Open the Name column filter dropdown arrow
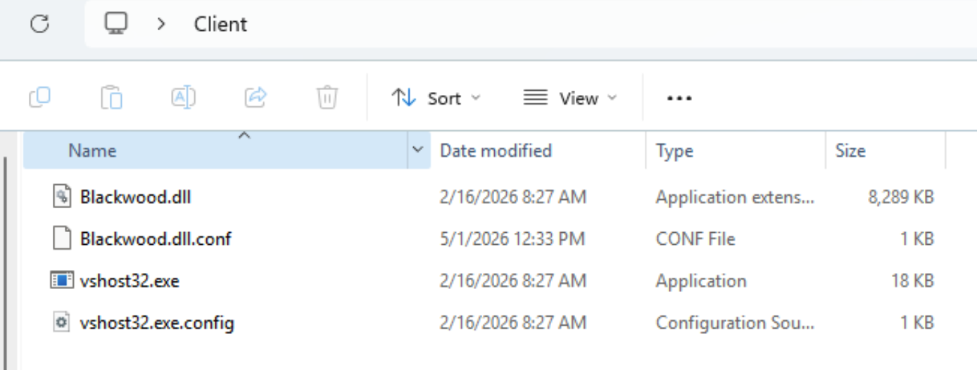 [418, 150]
